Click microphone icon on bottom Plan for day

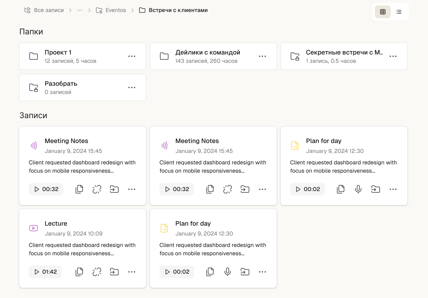[x=228, y=272]
